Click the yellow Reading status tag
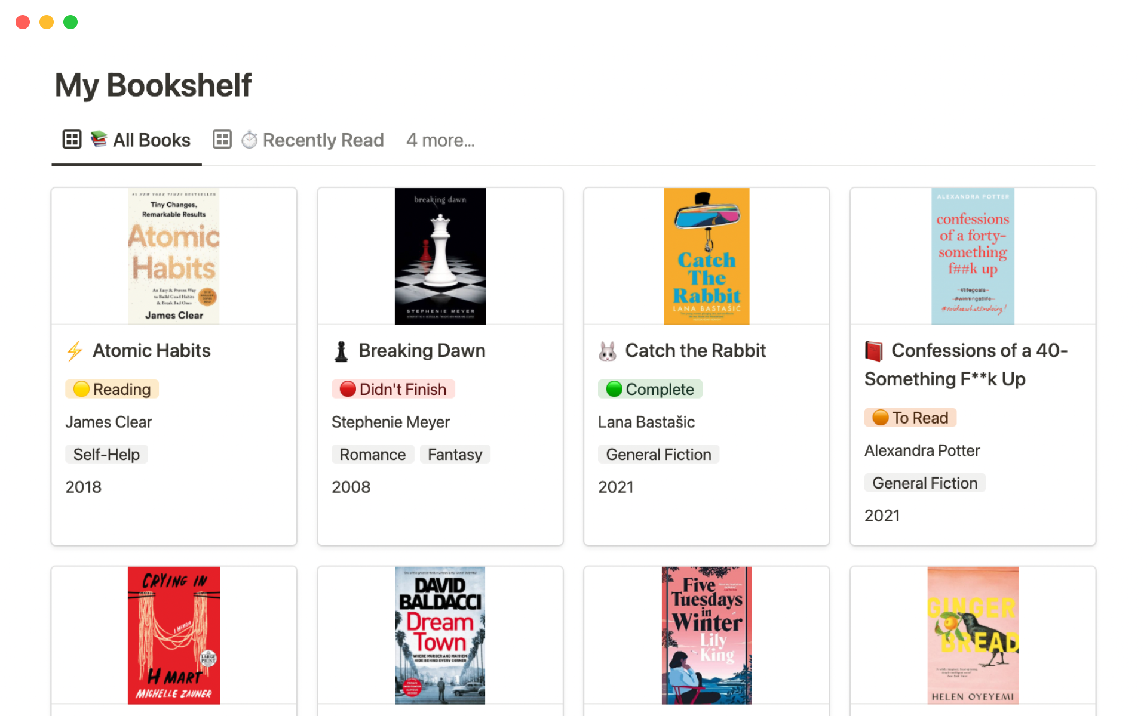Viewport: 1147px width, 716px height. tap(112, 389)
